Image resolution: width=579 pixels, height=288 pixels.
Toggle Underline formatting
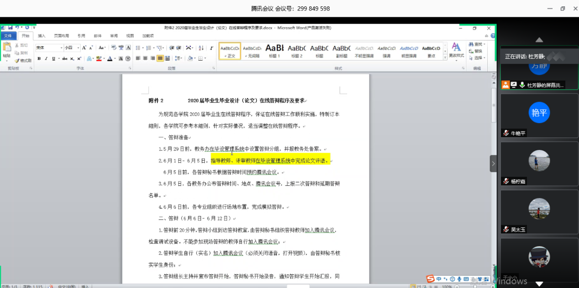pos(53,59)
